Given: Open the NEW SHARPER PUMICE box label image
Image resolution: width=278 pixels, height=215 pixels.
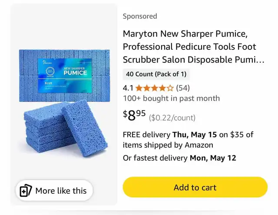Looking at the screenshot, I should pyautogui.click(x=65, y=75).
